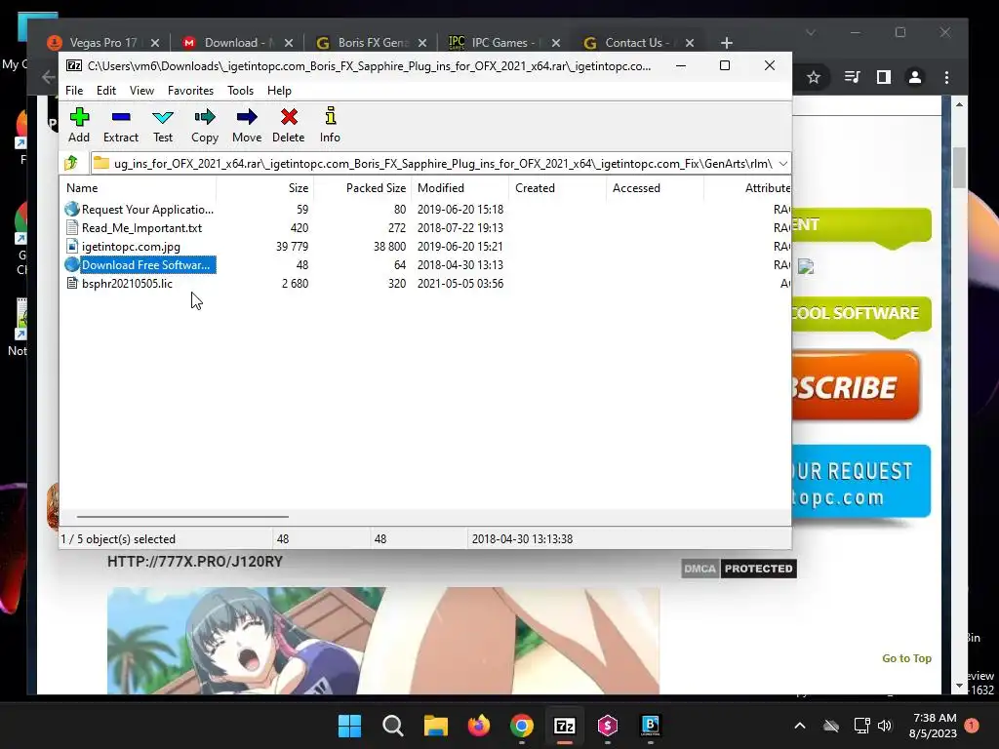Select Download Free Software file row
The image size is (999, 749).
point(425,265)
